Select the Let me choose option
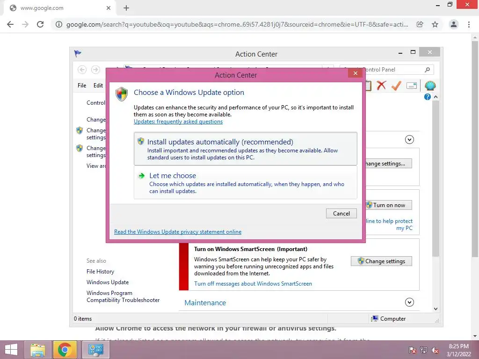Viewport: 479px width, 359px height. pyautogui.click(x=245, y=183)
